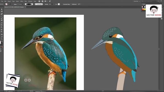The width and height of the screenshot is (164, 92).
Task: Open the Arrange Documents dropdown arrow
Action: point(47,1)
